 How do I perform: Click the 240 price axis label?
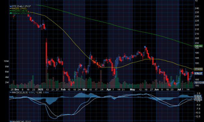[197, 8]
